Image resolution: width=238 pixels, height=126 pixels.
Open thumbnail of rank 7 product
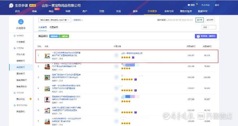47,122
